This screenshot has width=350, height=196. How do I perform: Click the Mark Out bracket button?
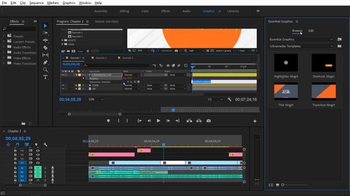coord(127,121)
